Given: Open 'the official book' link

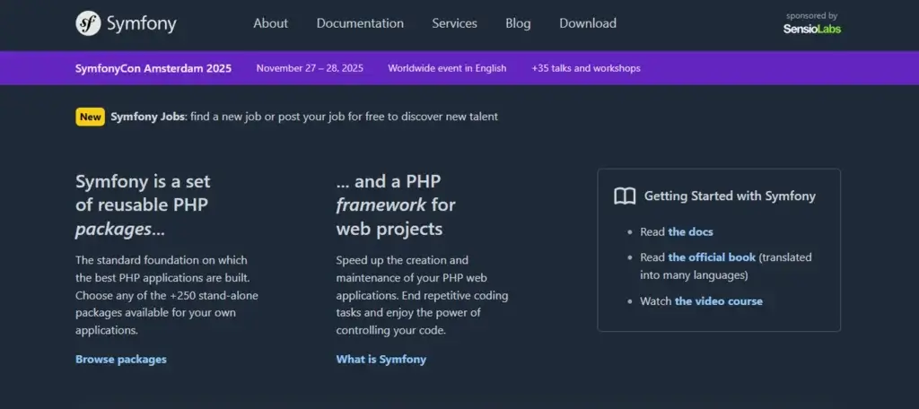Looking at the screenshot, I should pos(712,257).
